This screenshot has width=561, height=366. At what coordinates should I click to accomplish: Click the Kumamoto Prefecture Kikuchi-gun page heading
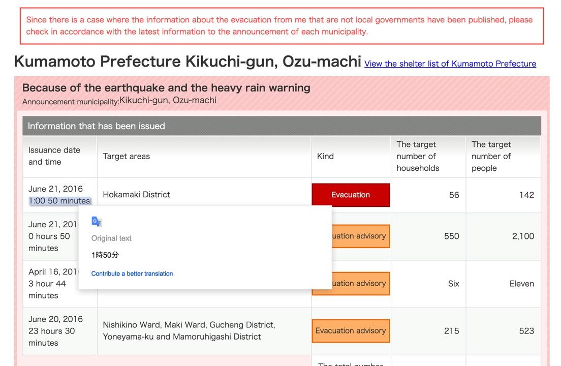coord(188,62)
